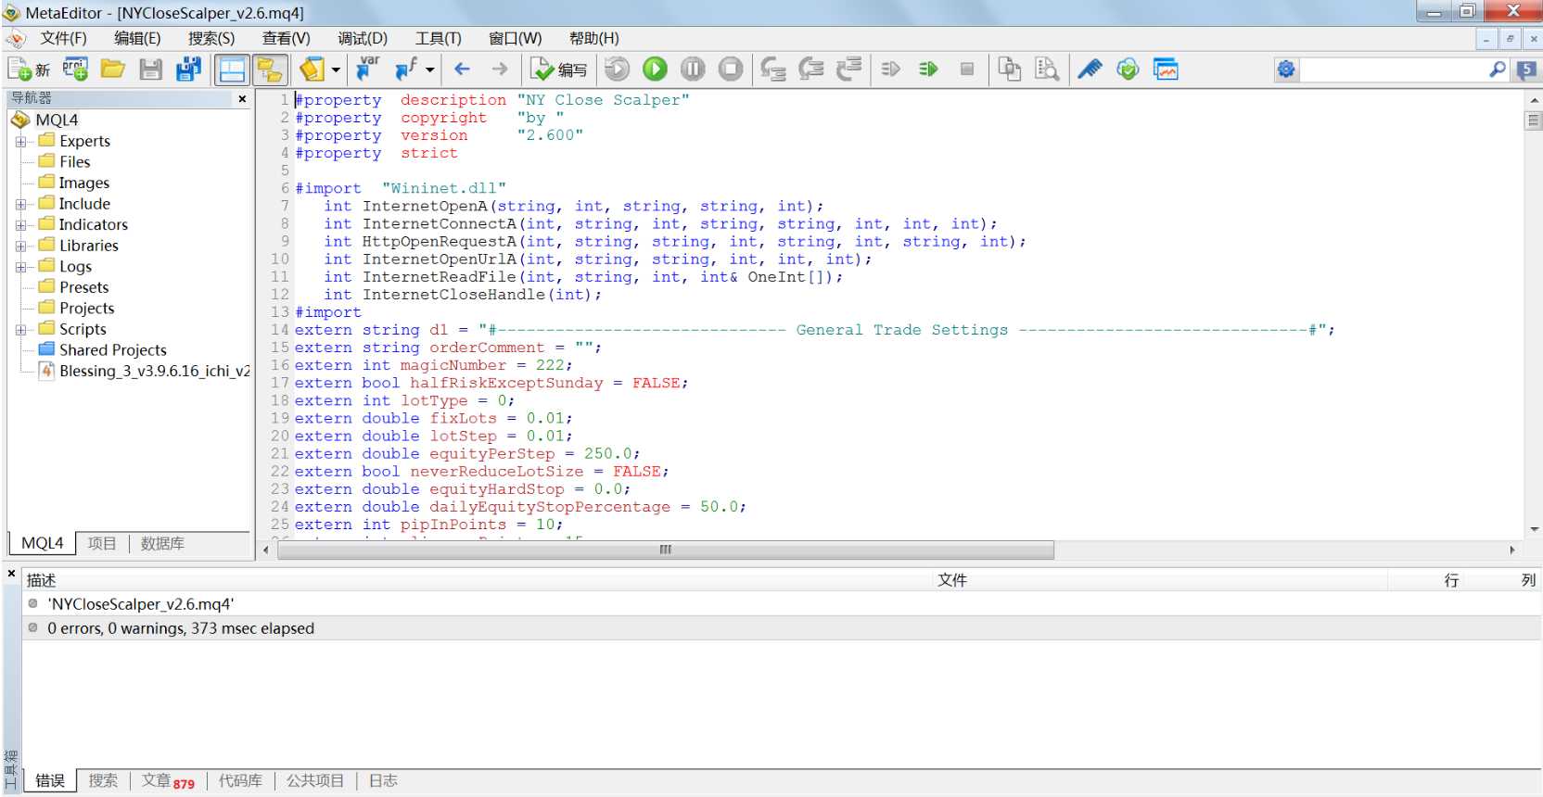1543x797 pixels.
Task: Compile the code with the 编写 button
Action: 559,70
